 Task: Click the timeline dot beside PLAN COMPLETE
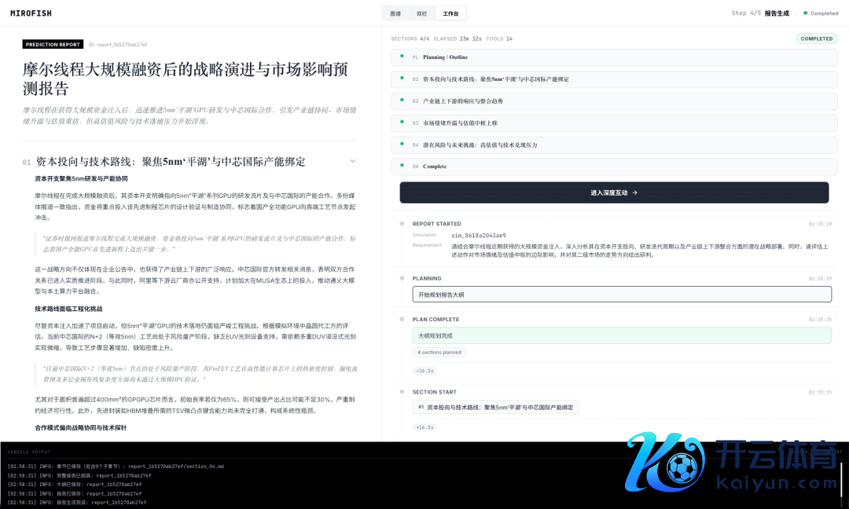point(401,320)
